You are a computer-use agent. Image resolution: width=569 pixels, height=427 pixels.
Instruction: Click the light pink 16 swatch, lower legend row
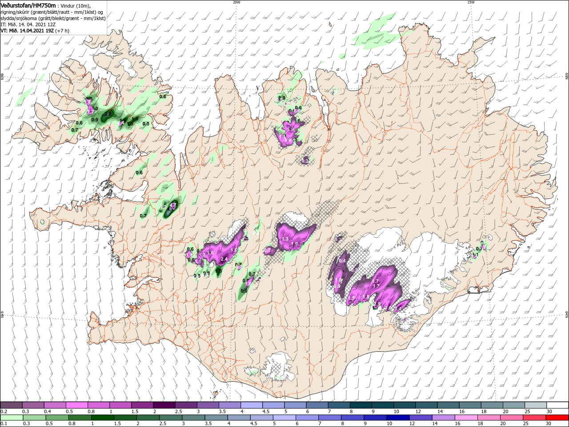coord(466,418)
